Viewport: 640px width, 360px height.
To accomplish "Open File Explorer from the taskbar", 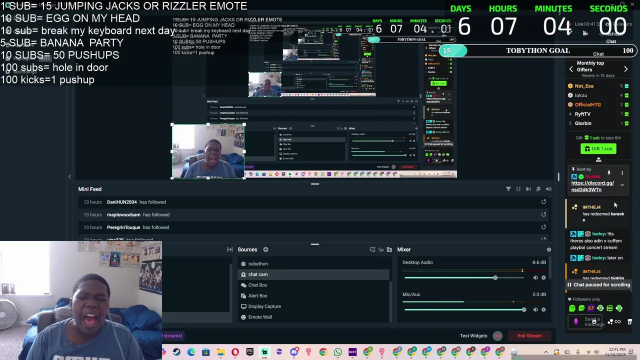I will [x=220, y=352].
